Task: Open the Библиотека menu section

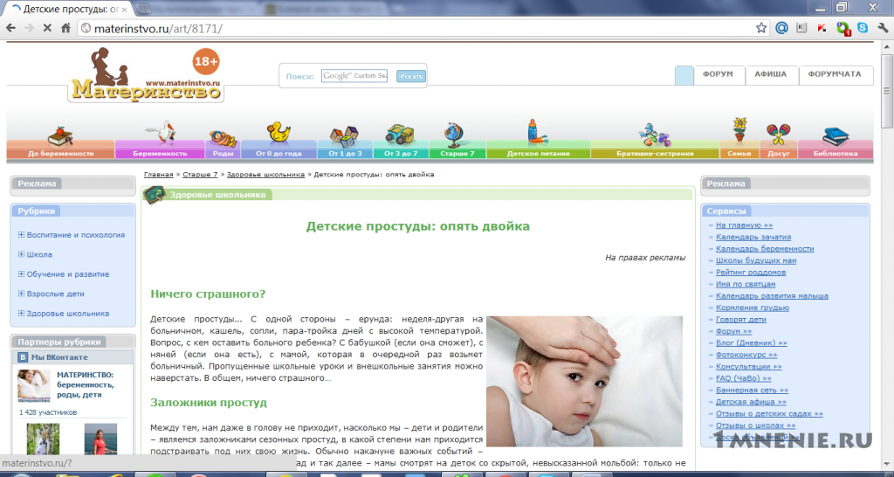Action: click(836, 154)
